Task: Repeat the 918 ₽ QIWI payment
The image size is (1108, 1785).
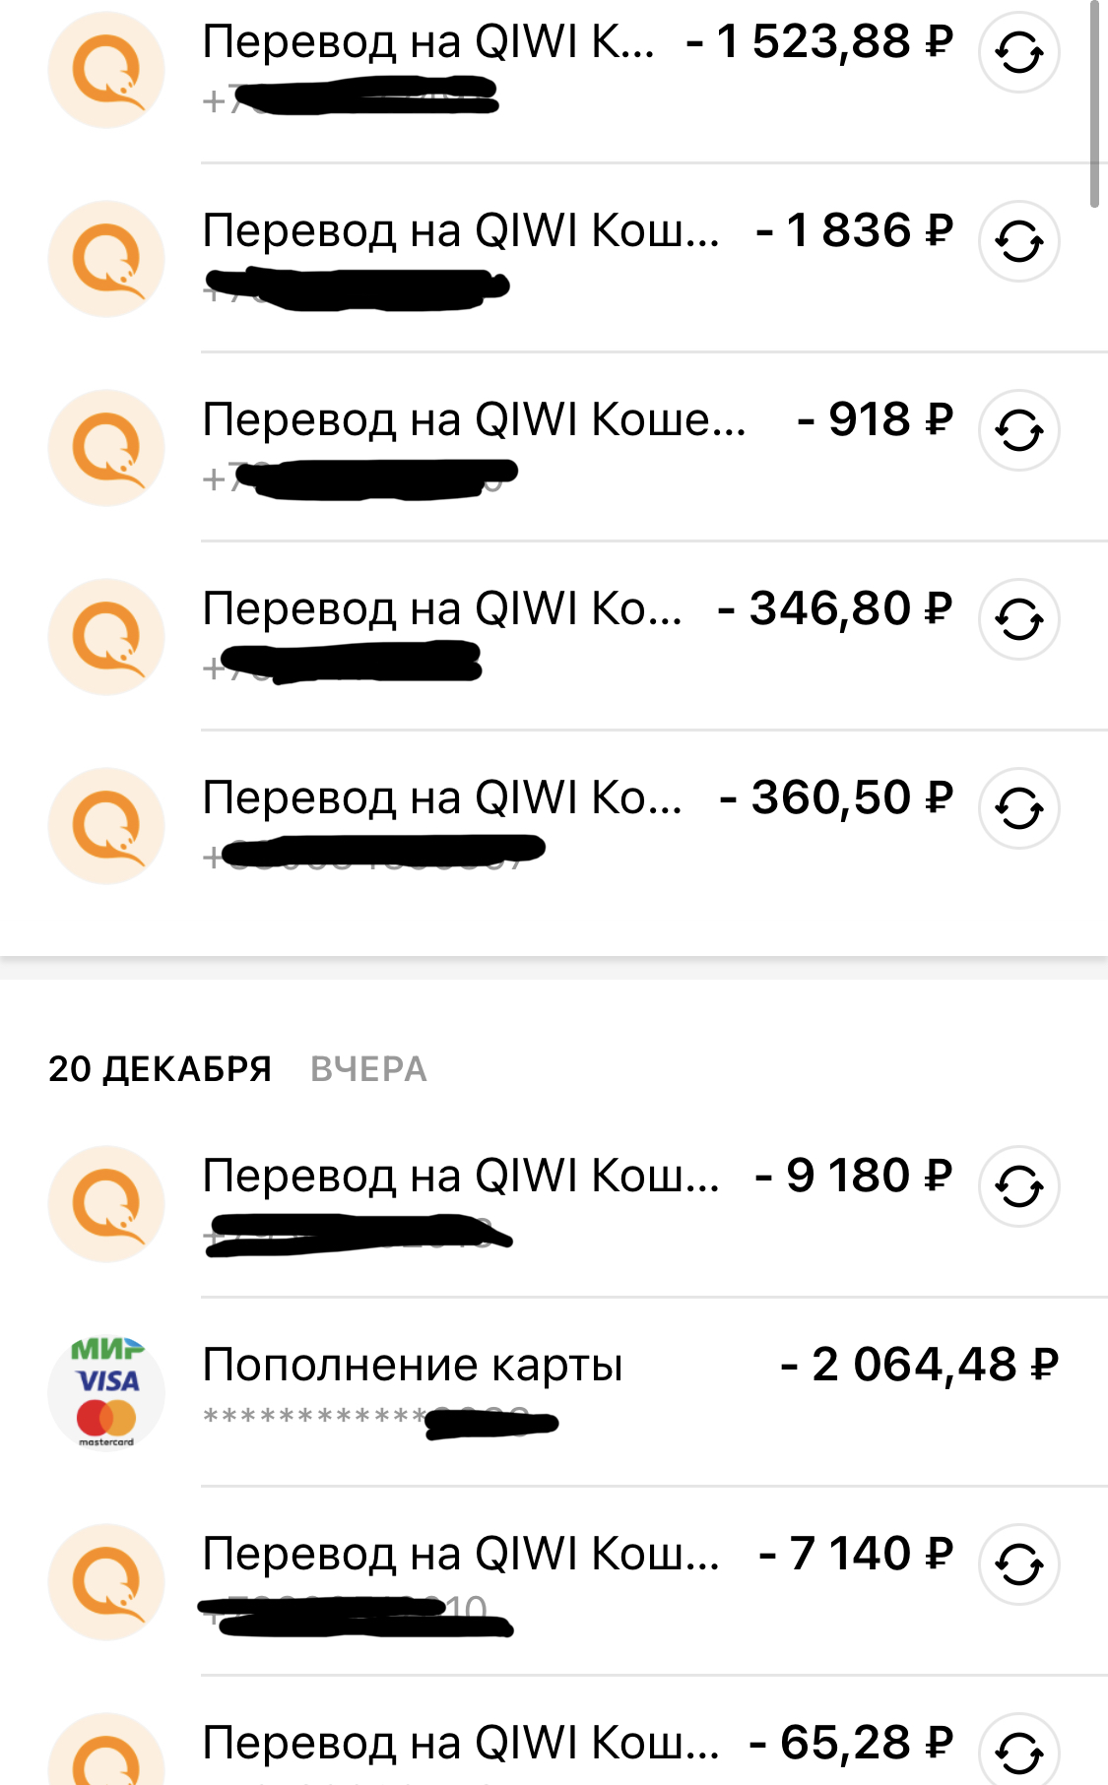Action: [1018, 430]
